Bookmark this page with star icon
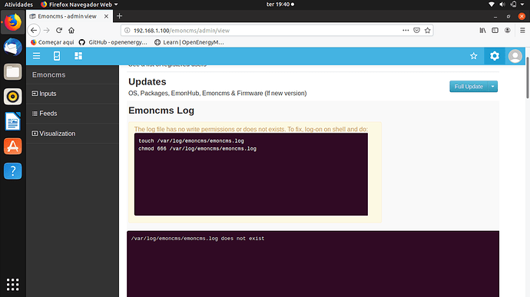The image size is (530, 297). coord(428,31)
